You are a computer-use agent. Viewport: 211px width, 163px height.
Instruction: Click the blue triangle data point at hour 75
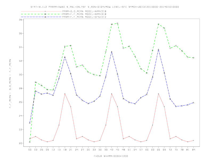click(176, 106)
